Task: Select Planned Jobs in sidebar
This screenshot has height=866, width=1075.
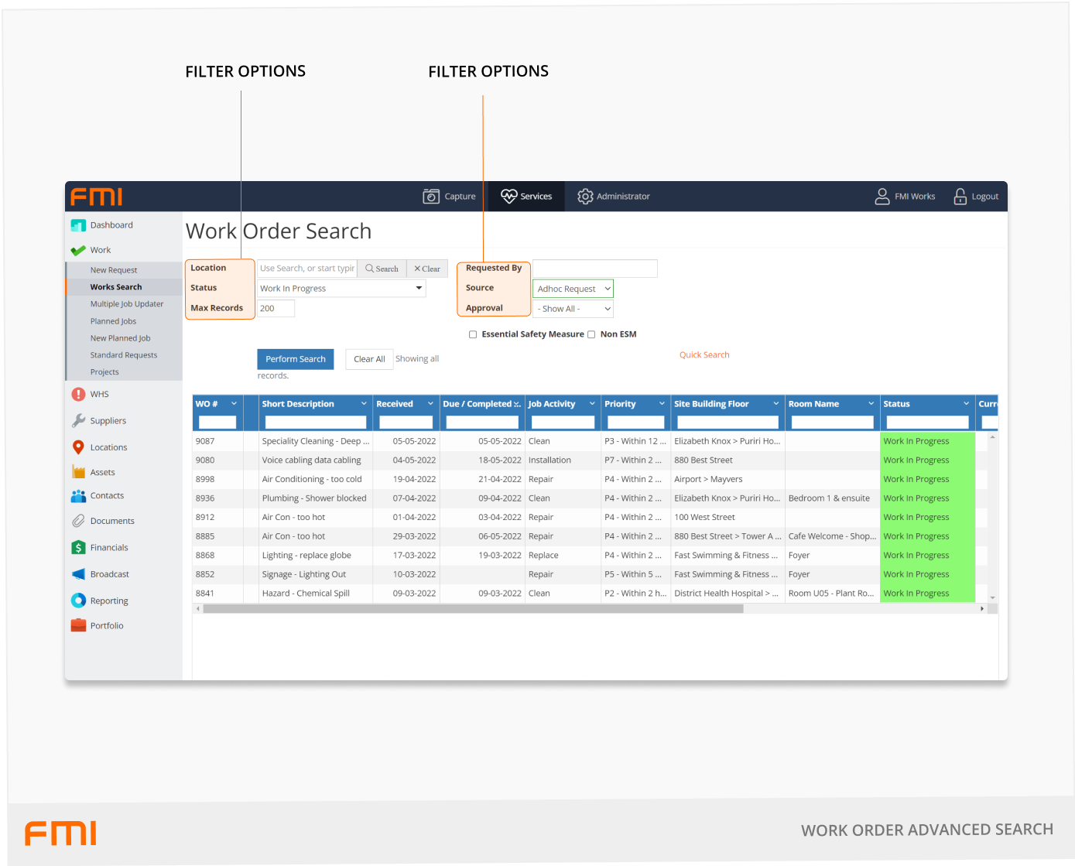Action: pos(113,321)
